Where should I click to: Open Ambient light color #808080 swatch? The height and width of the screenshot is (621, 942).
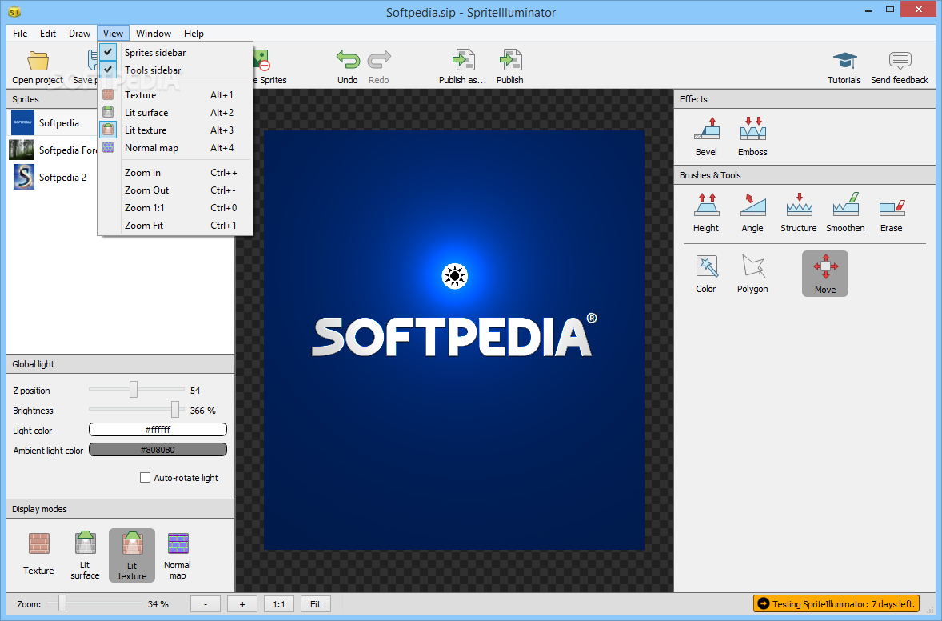[x=158, y=449]
